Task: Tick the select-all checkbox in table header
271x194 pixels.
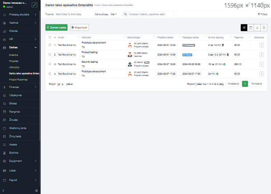Action: pyautogui.click(x=50, y=37)
